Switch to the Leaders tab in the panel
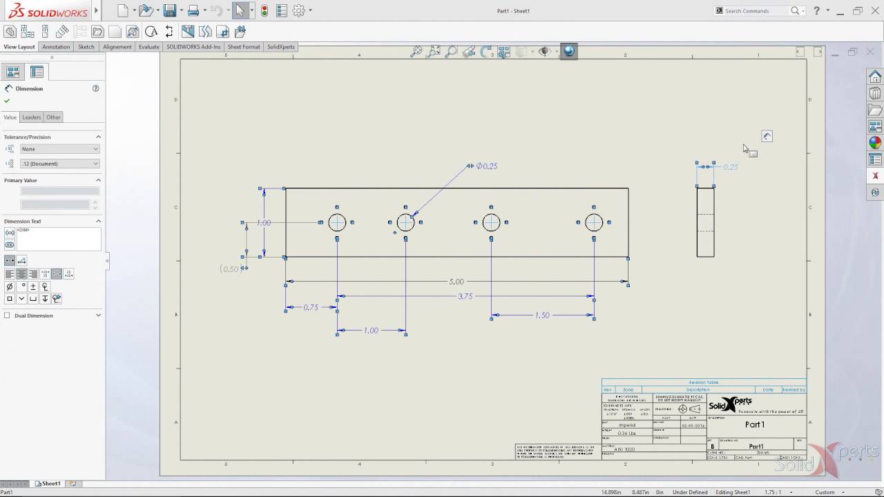The width and height of the screenshot is (884, 497). (31, 117)
